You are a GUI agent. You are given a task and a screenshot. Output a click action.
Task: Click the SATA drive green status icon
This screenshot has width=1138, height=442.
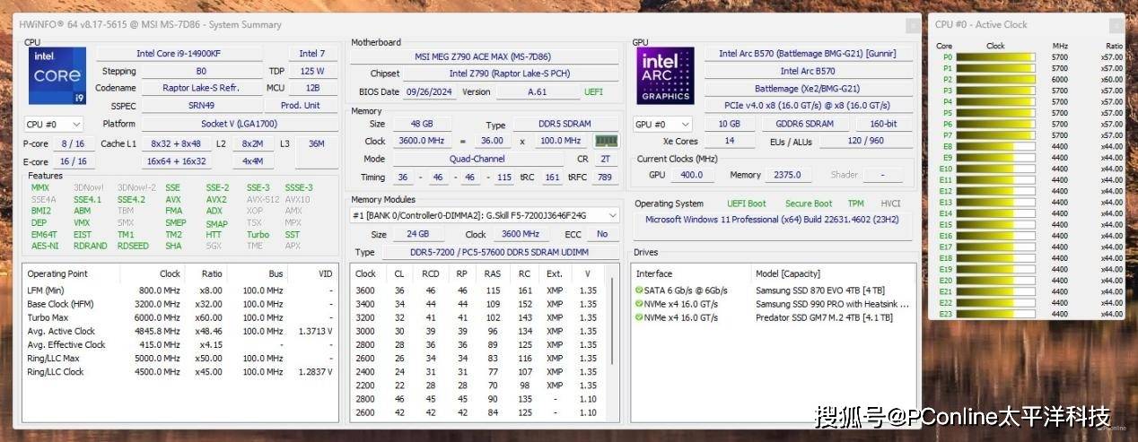pos(639,290)
